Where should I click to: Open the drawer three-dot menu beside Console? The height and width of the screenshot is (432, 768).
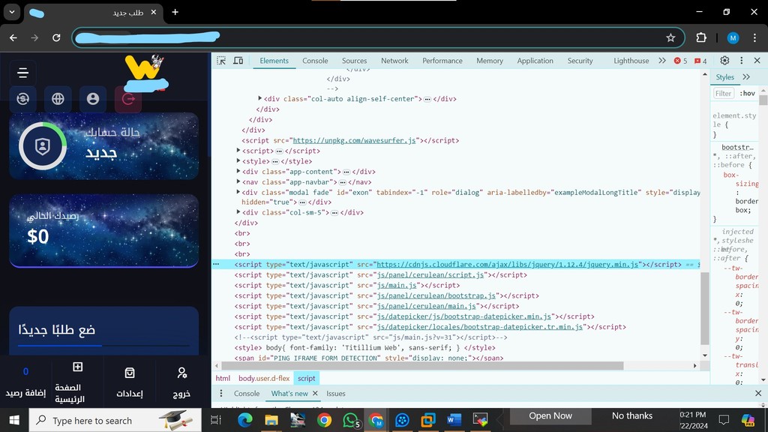pyautogui.click(x=221, y=393)
